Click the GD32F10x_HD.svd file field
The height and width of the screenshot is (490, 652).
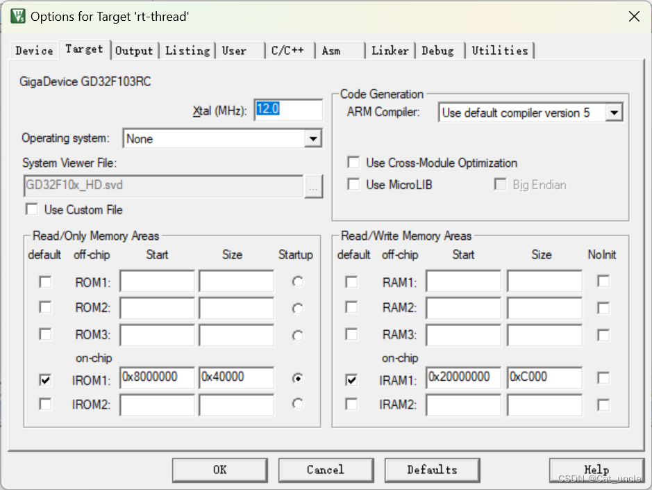click(x=164, y=186)
